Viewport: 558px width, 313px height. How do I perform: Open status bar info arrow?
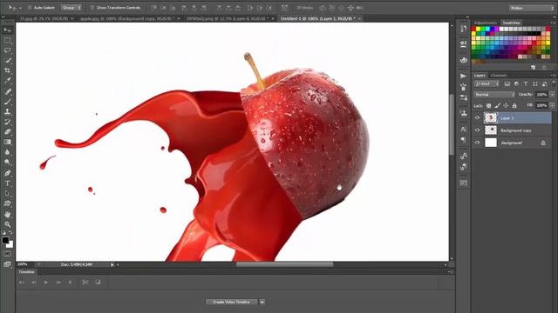pos(112,264)
